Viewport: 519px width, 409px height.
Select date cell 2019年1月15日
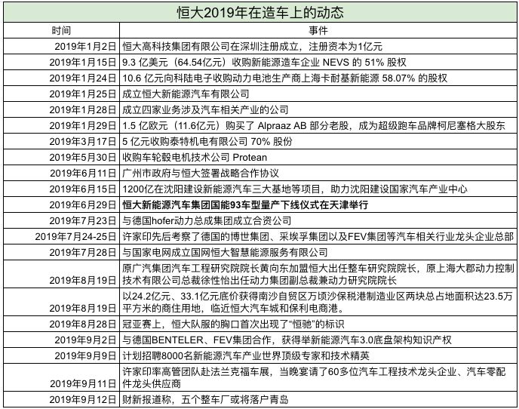[x=61, y=63]
